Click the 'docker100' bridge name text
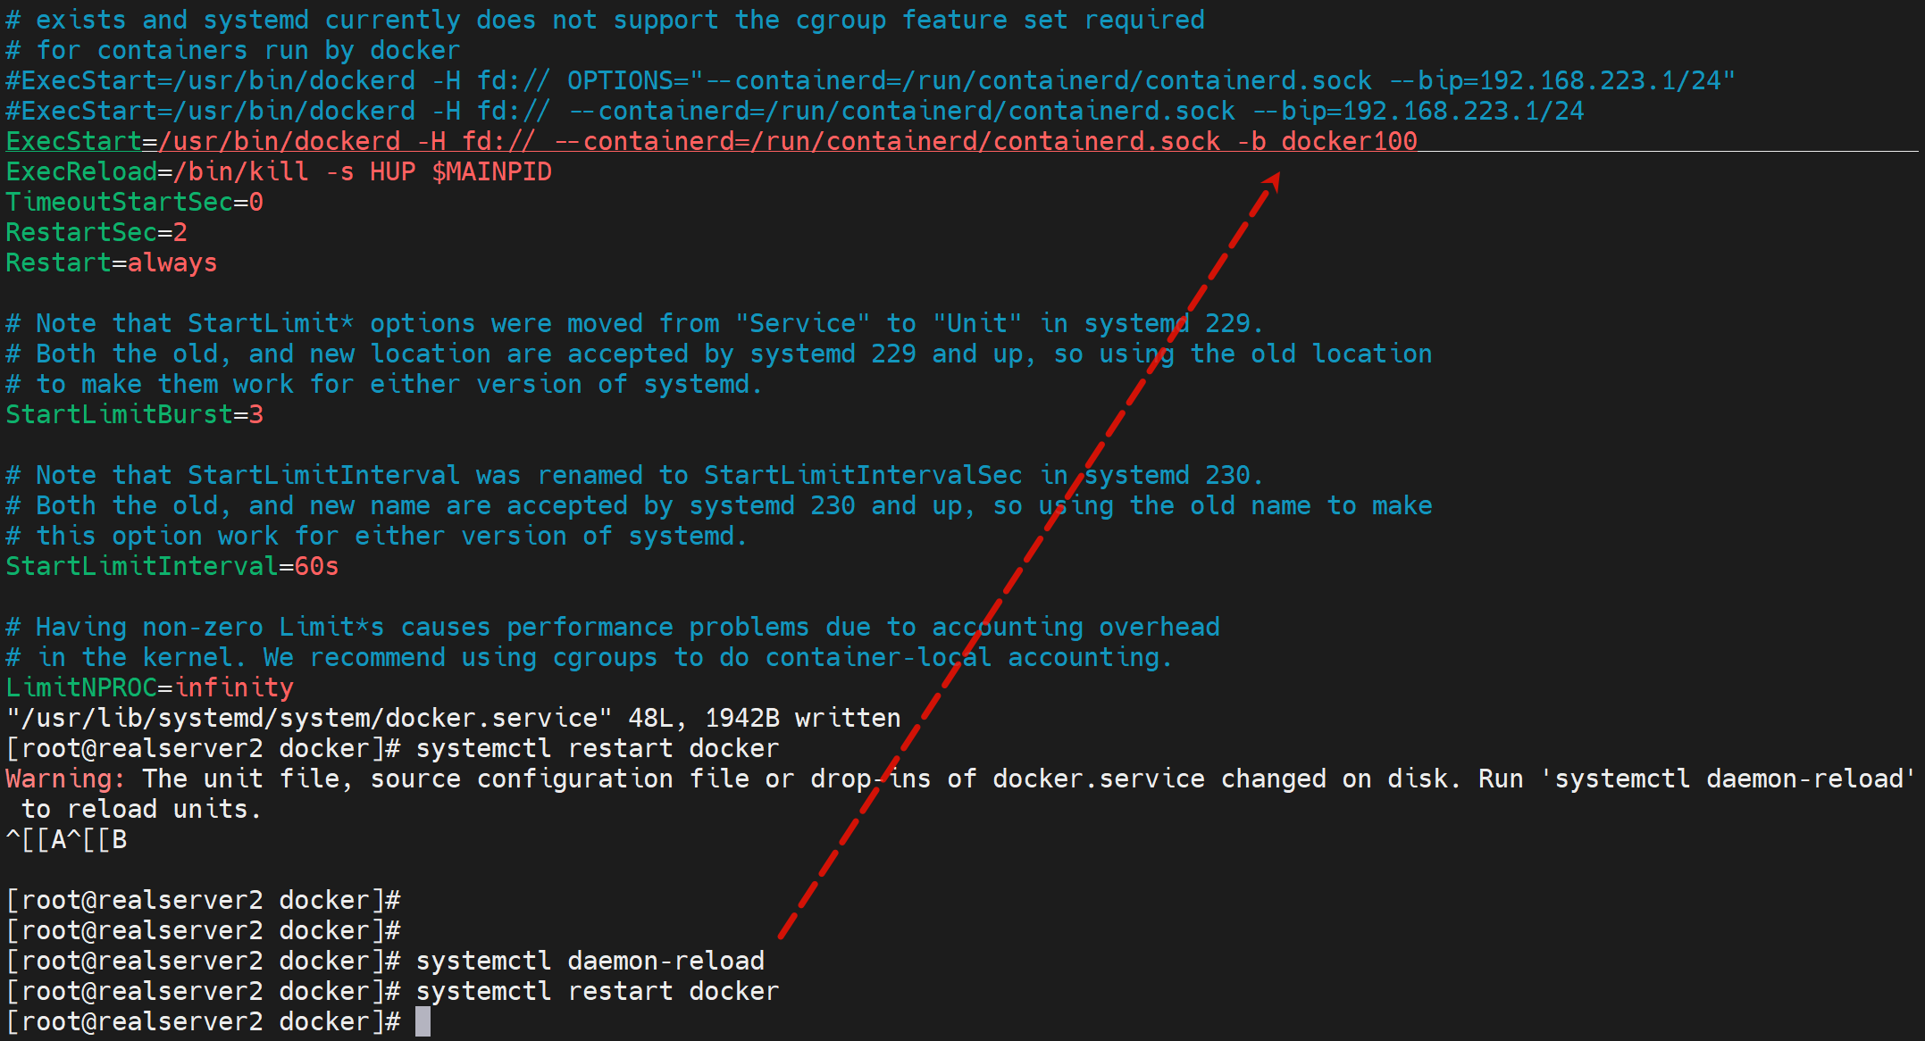Image resolution: width=1925 pixels, height=1041 pixels. point(1349,141)
